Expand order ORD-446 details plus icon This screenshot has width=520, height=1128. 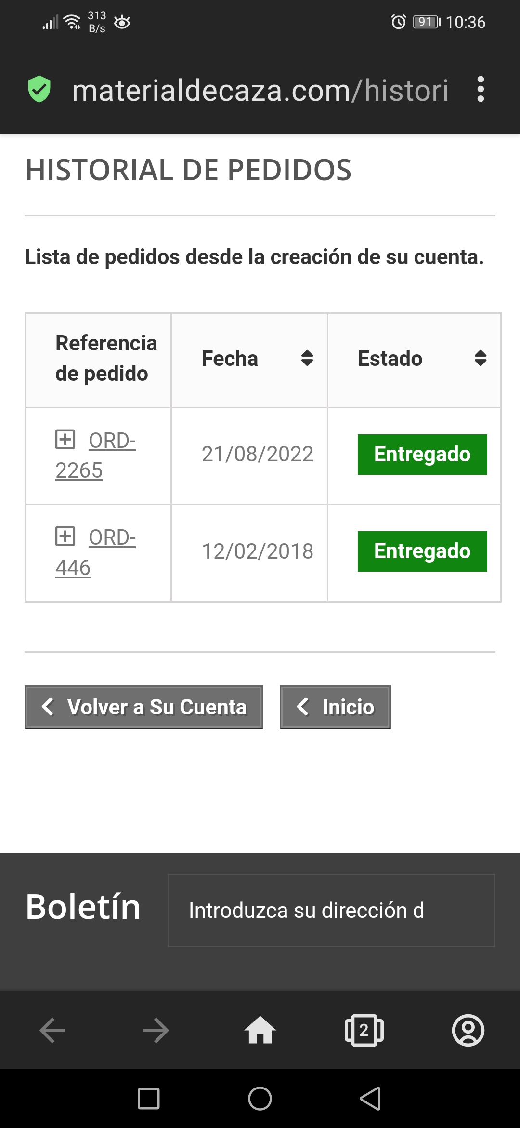(65, 536)
